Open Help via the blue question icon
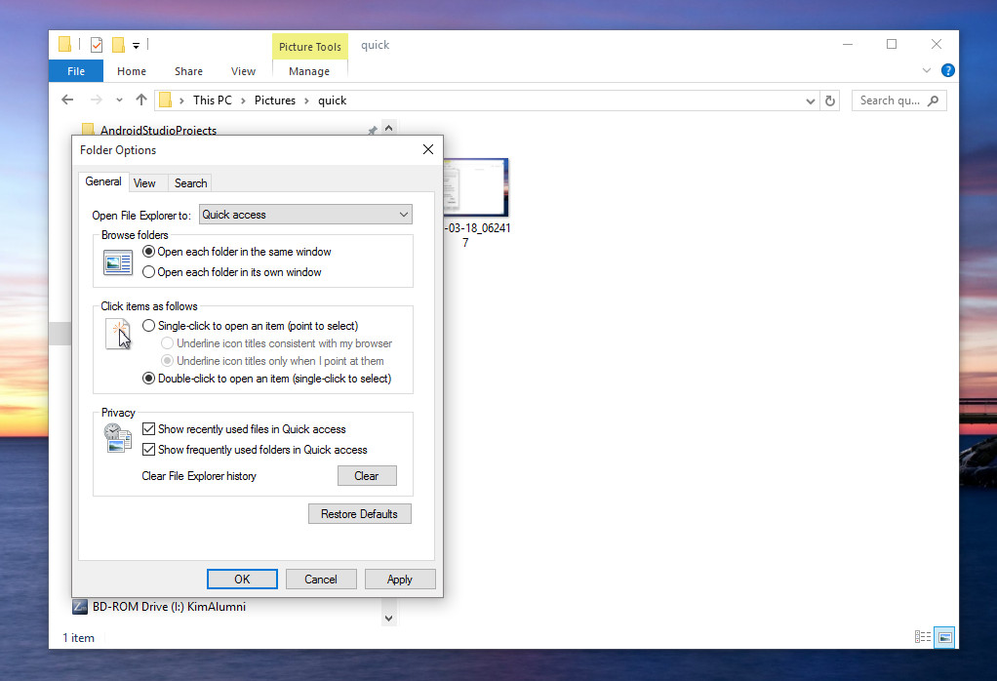997x681 pixels. coord(947,70)
